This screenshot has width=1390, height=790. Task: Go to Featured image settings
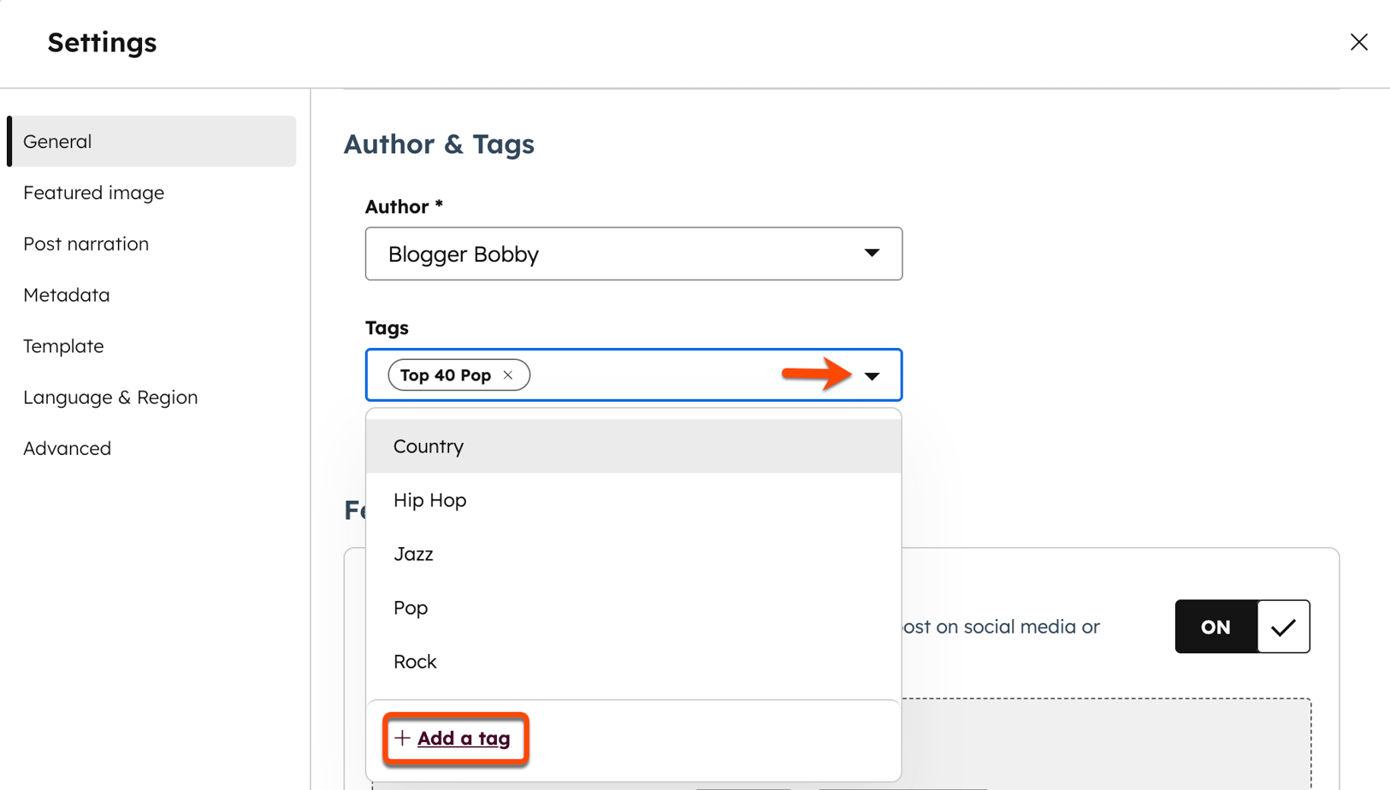click(94, 193)
